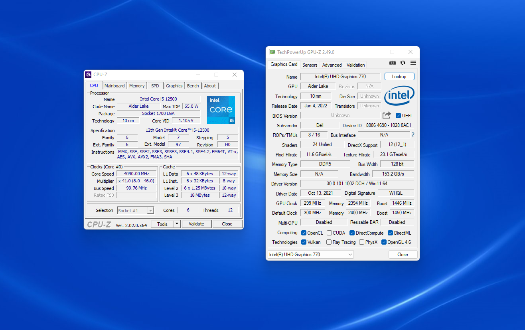Screen dimensions: 525x330
Task: Click the Device ID field 8086 4690
Action: (x=389, y=125)
